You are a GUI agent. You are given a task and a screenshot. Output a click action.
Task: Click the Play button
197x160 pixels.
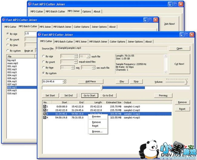(122, 82)
